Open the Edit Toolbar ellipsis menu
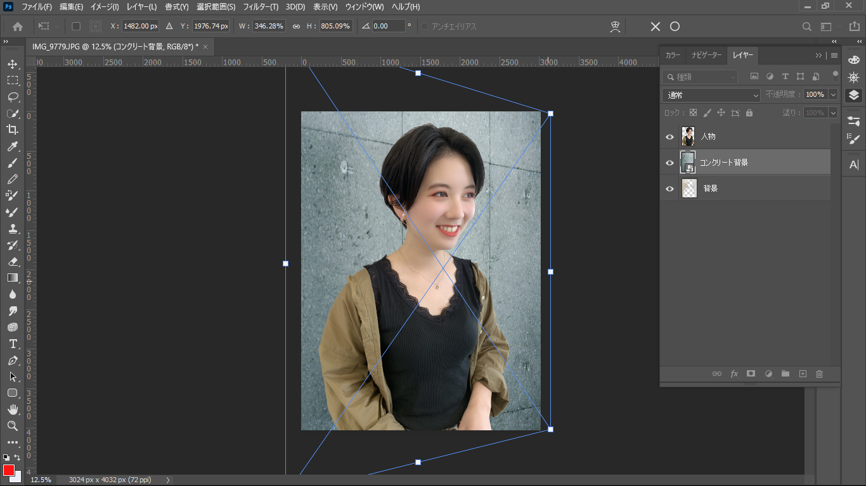Screen dimensions: 866x486 12,442
